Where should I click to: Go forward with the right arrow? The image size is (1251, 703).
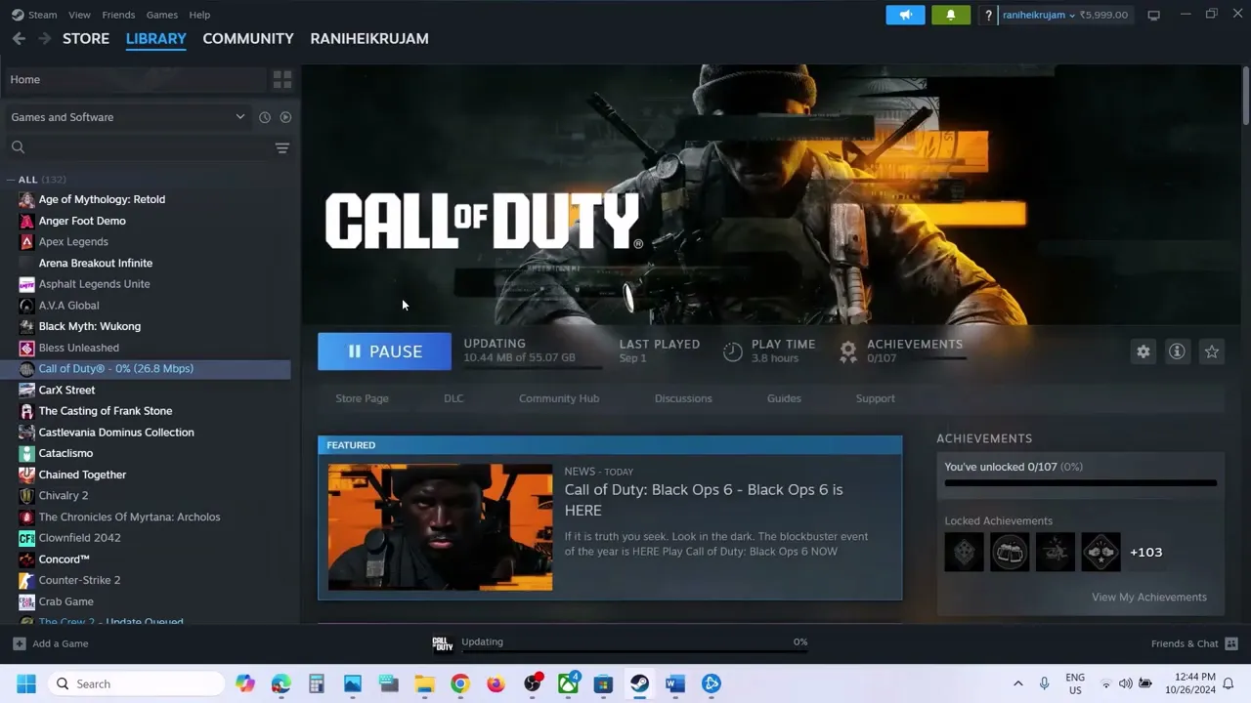click(x=45, y=38)
